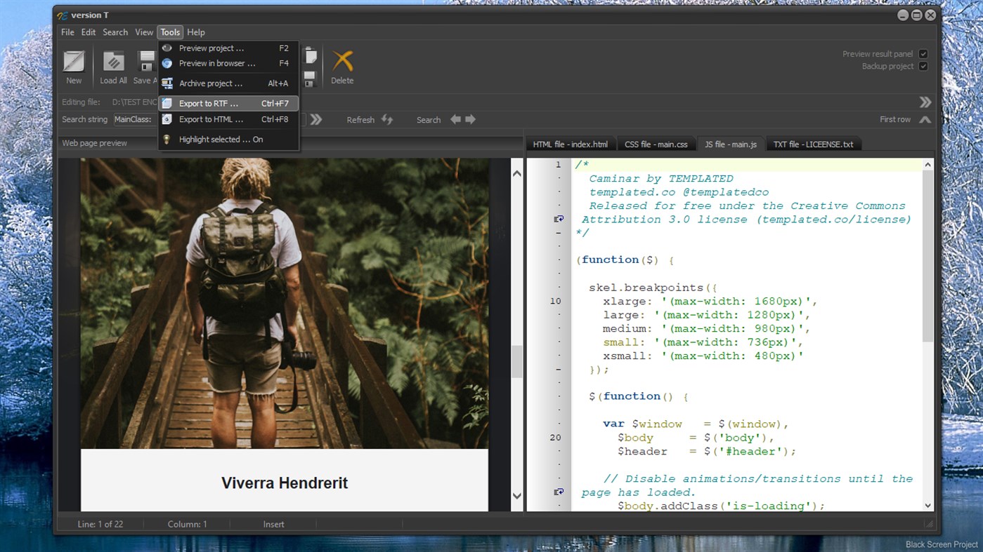Open the HTML file - index.html tab
The height and width of the screenshot is (552, 983).
[570, 144]
